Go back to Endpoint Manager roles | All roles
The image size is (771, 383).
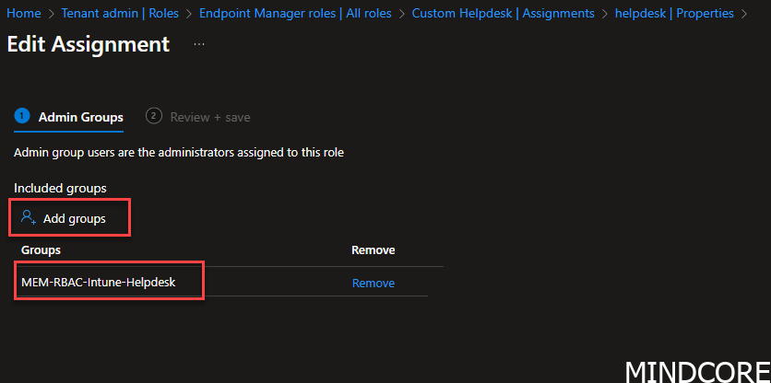[295, 13]
